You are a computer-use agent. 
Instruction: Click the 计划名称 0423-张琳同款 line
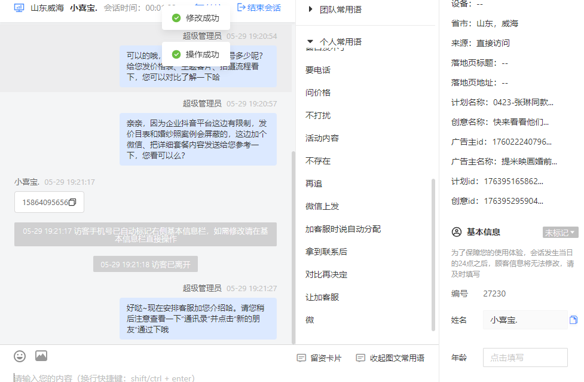[502, 102]
